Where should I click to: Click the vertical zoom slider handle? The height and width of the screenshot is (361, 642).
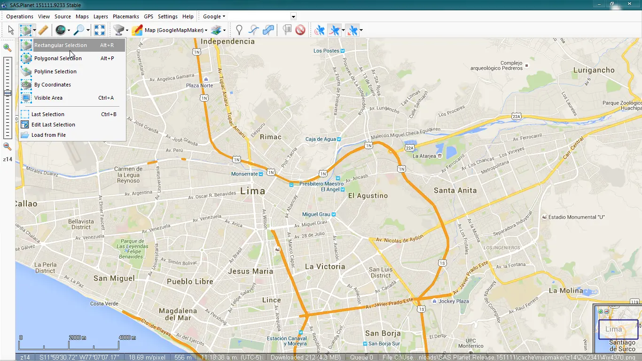pos(7,94)
